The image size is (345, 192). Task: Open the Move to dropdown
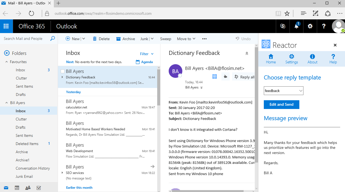[186, 39]
